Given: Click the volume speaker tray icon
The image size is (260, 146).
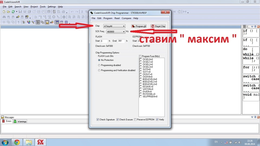Looking at the screenshot, I should [x=240, y=142].
